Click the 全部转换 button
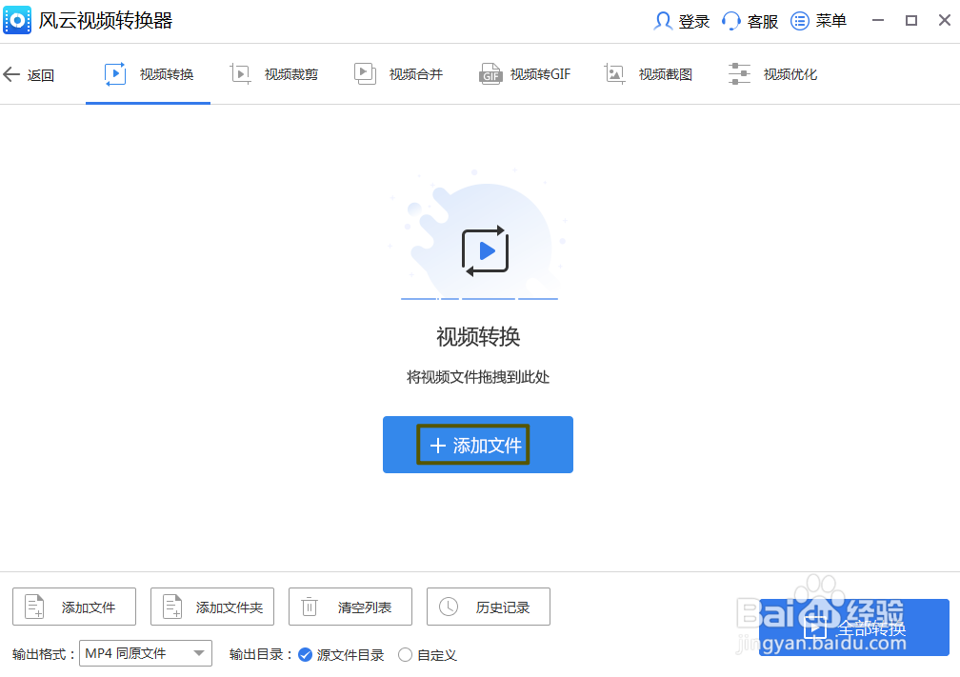The height and width of the screenshot is (677, 960). (854, 627)
